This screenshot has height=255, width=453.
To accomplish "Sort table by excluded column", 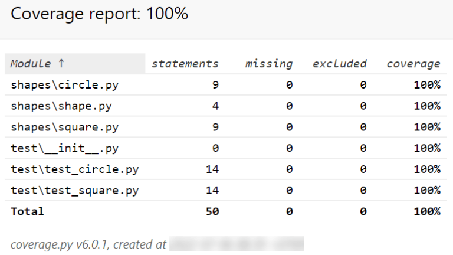I will click(x=339, y=64).
